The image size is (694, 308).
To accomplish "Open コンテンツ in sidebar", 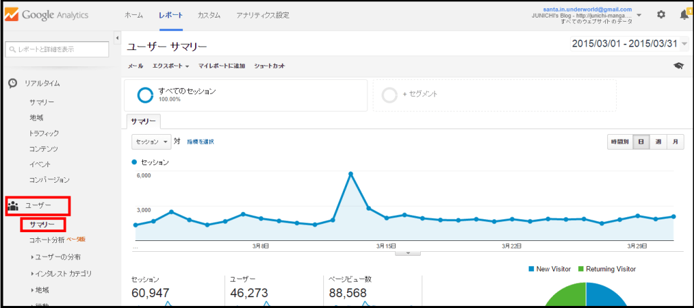I will click(x=43, y=149).
